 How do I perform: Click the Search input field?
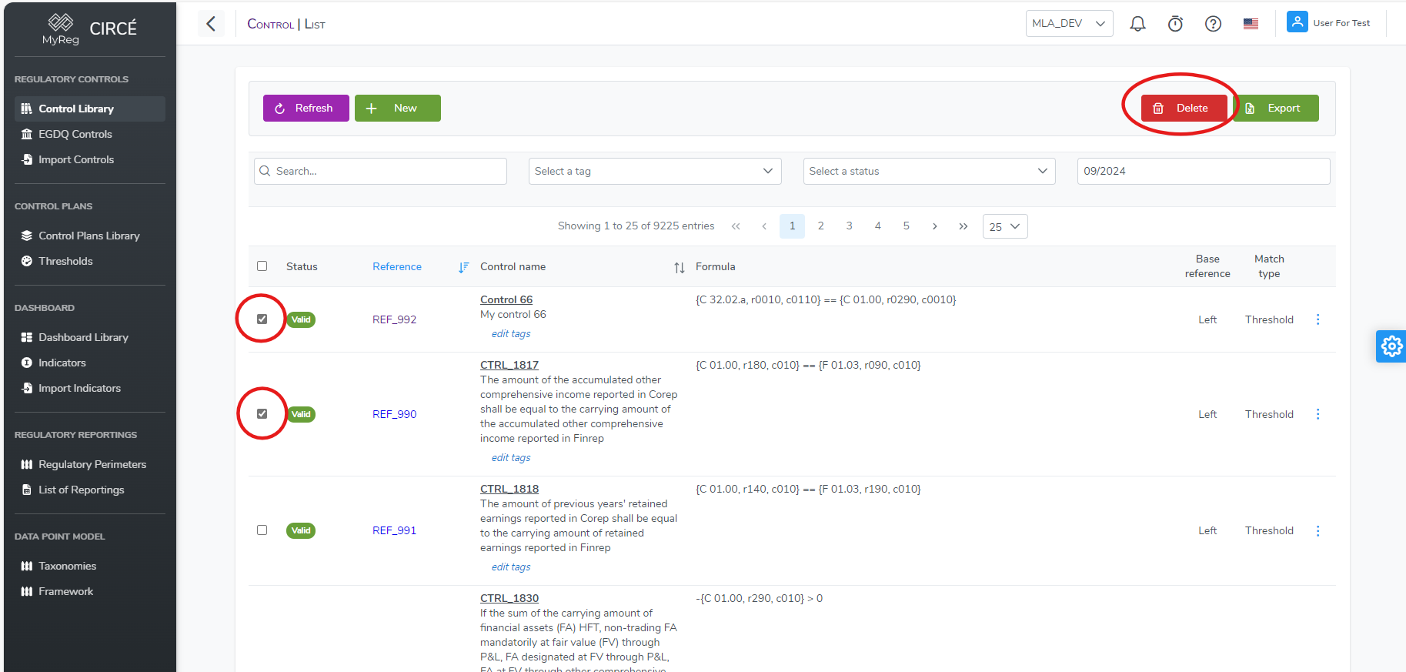[x=381, y=171]
